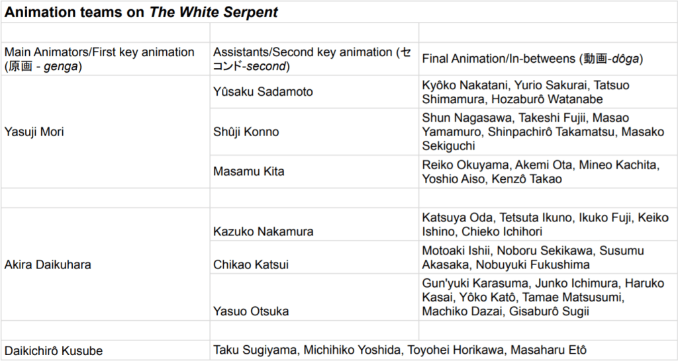The width and height of the screenshot is (678, 361).
Task: Click the cell starting with Shun Nagasawa
Action: [543, 132]
